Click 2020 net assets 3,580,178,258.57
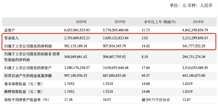 click(x=77, y=68)
